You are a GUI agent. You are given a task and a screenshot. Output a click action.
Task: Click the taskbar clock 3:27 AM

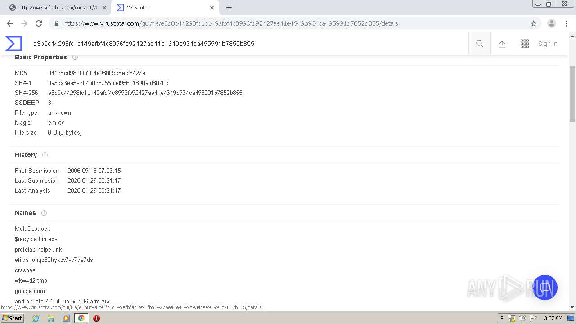click(x=553, y=318)
